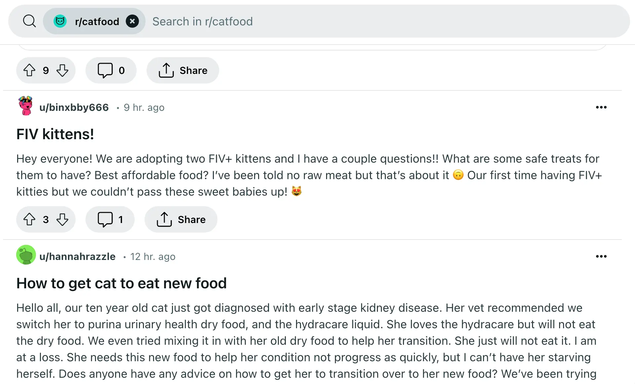
Task: Downvote the FIV kittens post
Action: tap(62, 219)
